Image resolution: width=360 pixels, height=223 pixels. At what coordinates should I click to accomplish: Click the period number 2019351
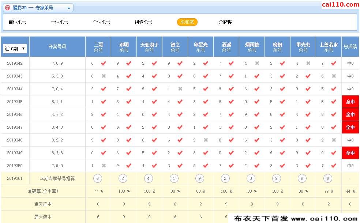click(15, 178)
